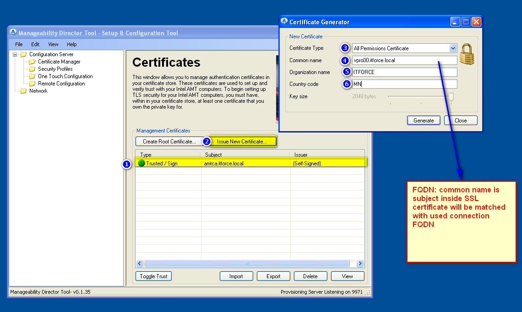The width and height of the screenshot is (522, 312).
Task: Collapse the Configuration Server tree node
Action: coord(15,54)
